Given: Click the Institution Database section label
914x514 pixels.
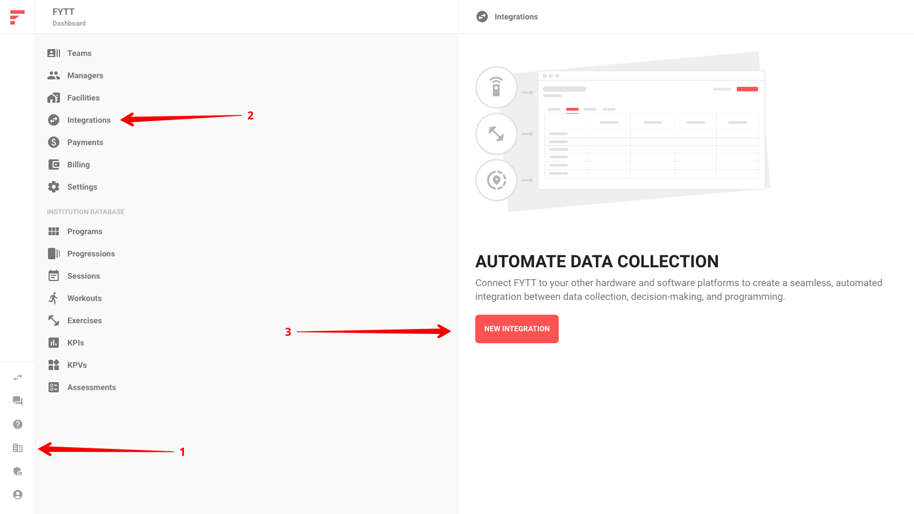Looking at the screenshot, I should click(86, 212).
